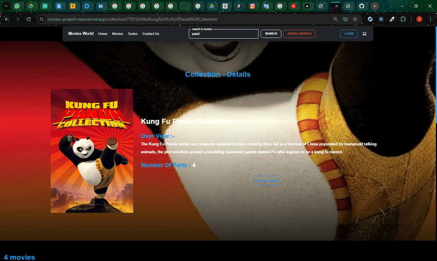This screenshot has height=261, width=437.
Task: Click the SERIES SEARCH button
Action: (x=299, y=34)
